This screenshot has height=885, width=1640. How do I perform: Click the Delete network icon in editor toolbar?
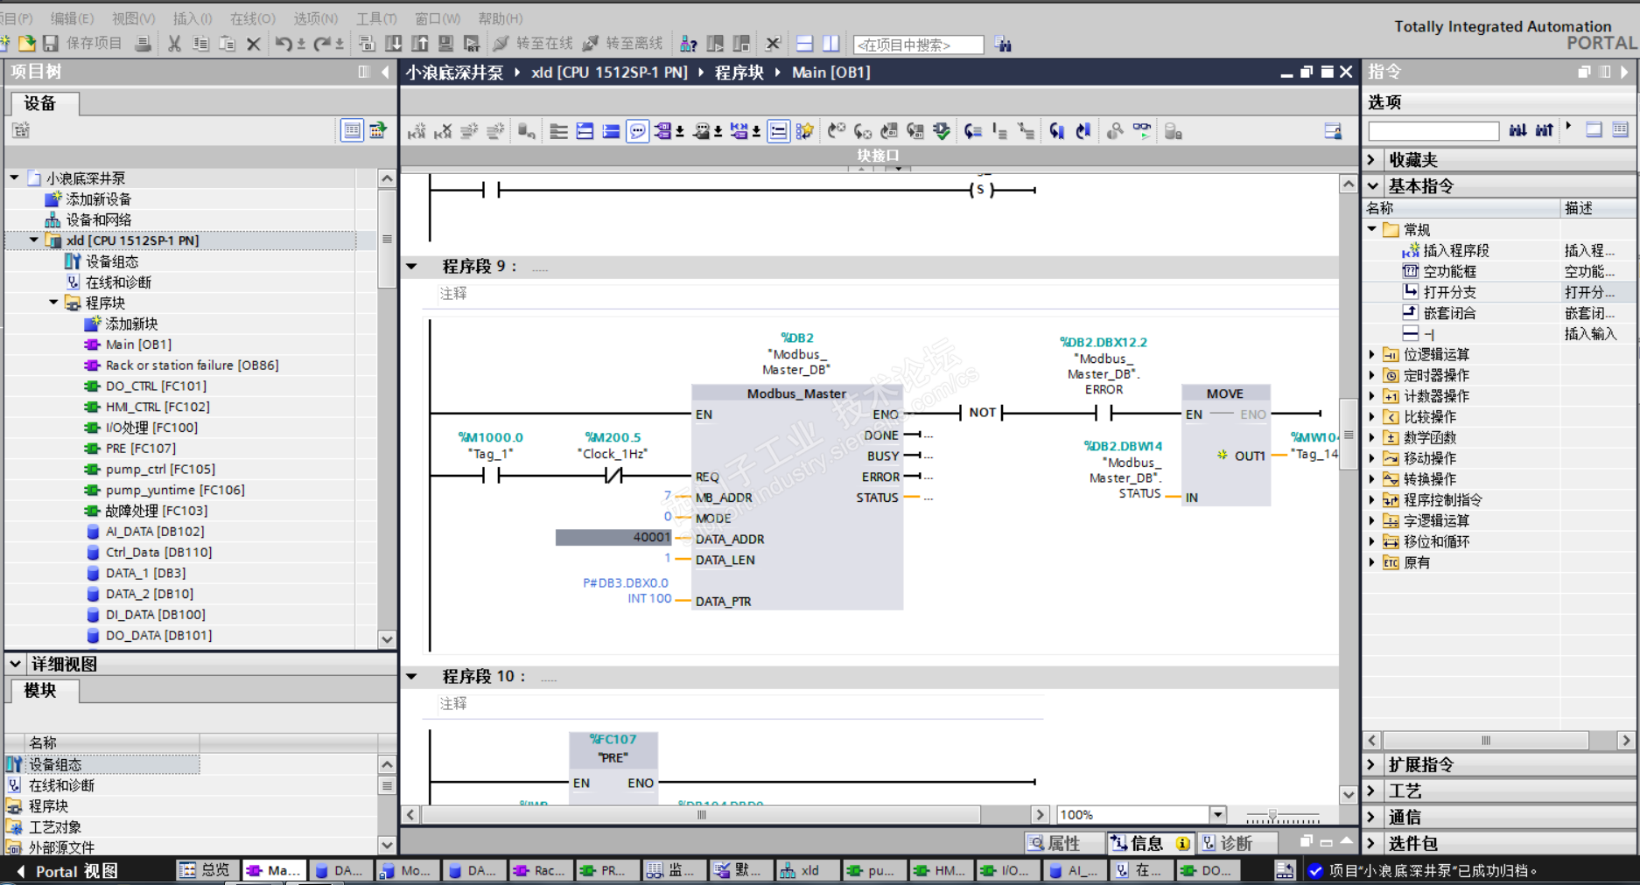coord(443,131)
